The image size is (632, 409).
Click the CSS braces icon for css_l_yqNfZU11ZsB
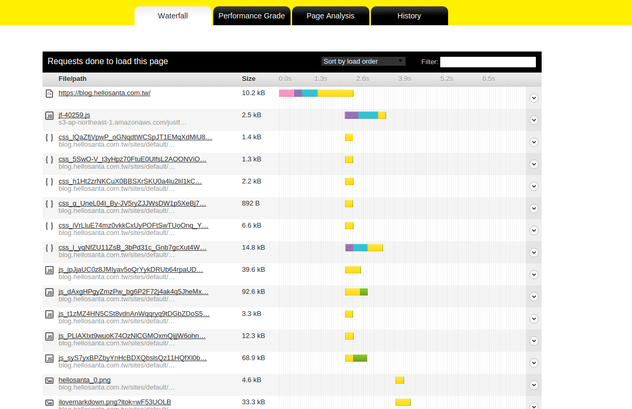49,248
